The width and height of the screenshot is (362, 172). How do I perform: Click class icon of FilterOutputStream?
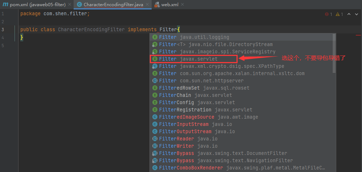pos(155,132)
